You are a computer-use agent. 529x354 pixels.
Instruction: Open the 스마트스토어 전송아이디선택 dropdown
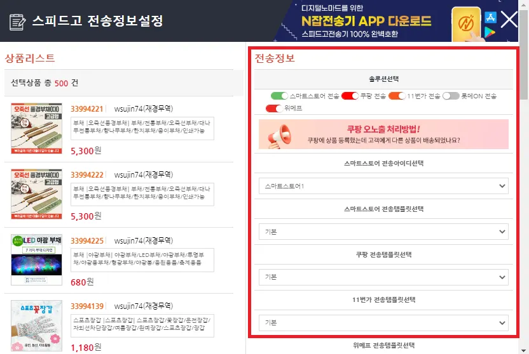tap(383, 186)
